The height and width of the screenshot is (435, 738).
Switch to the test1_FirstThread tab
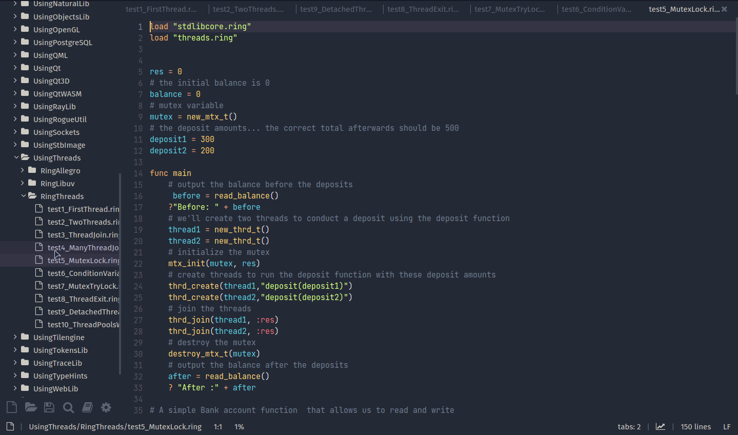[161, 9]
